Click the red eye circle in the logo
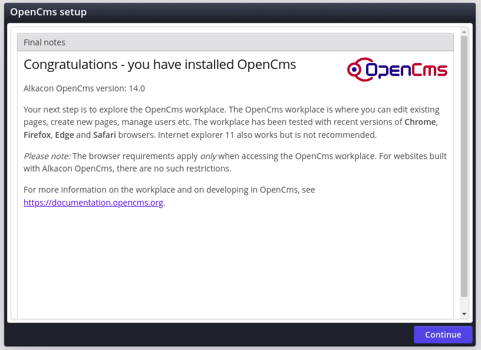Image resolution: width=481 pixels, height=350 pixels. click(x=354, y=70)
